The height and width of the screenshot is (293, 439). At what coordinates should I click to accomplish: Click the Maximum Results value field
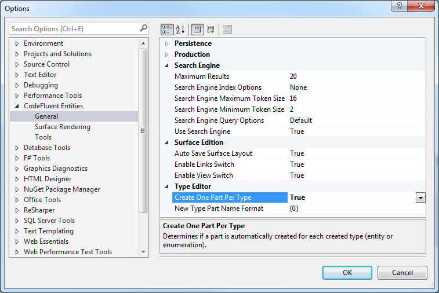(356, 76)
